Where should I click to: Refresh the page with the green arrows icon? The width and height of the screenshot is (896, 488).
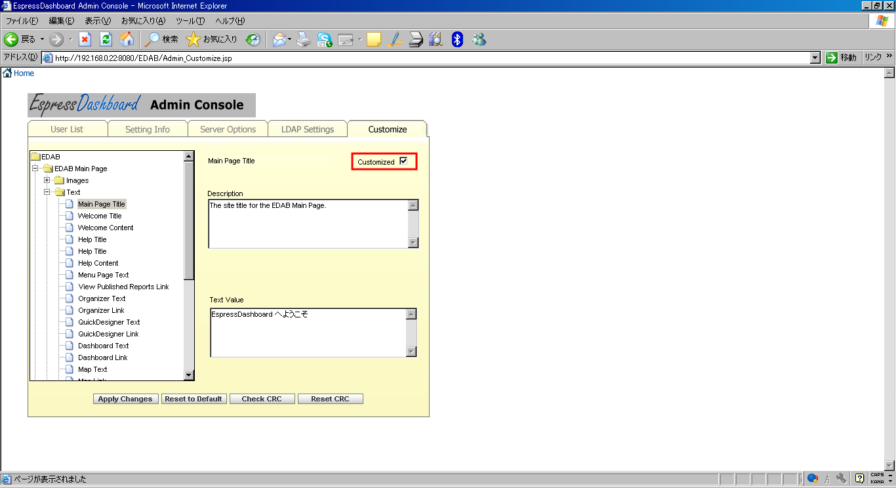[x=106, y=39]
